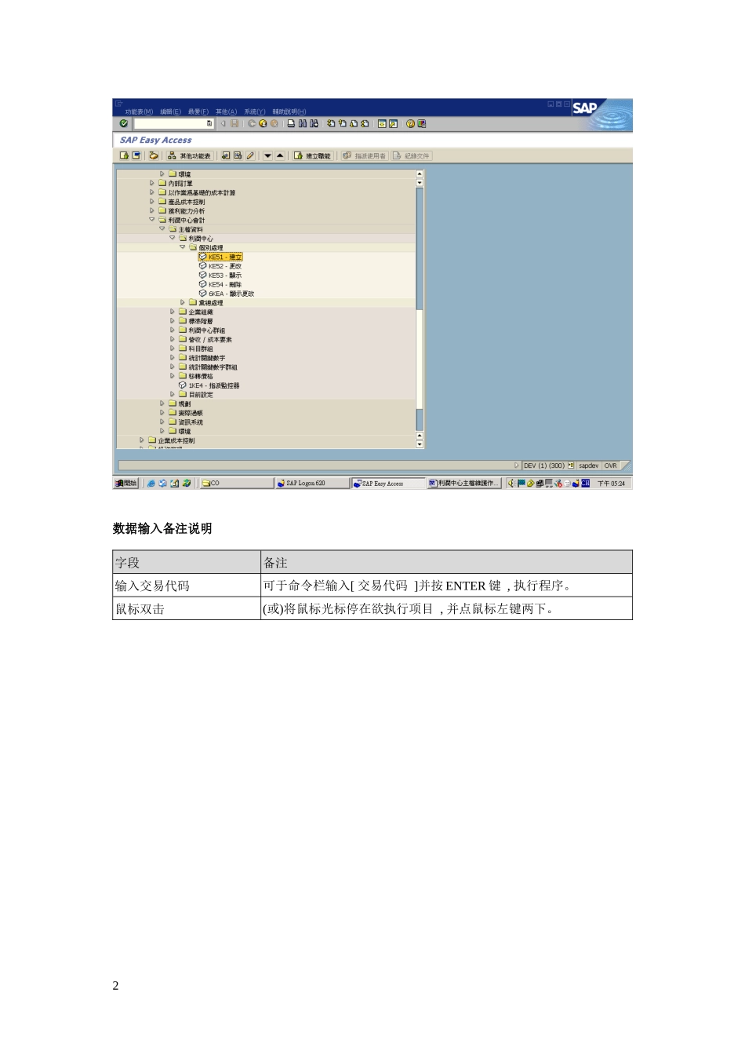Expand the 企業組織 folder

(173, 312)
